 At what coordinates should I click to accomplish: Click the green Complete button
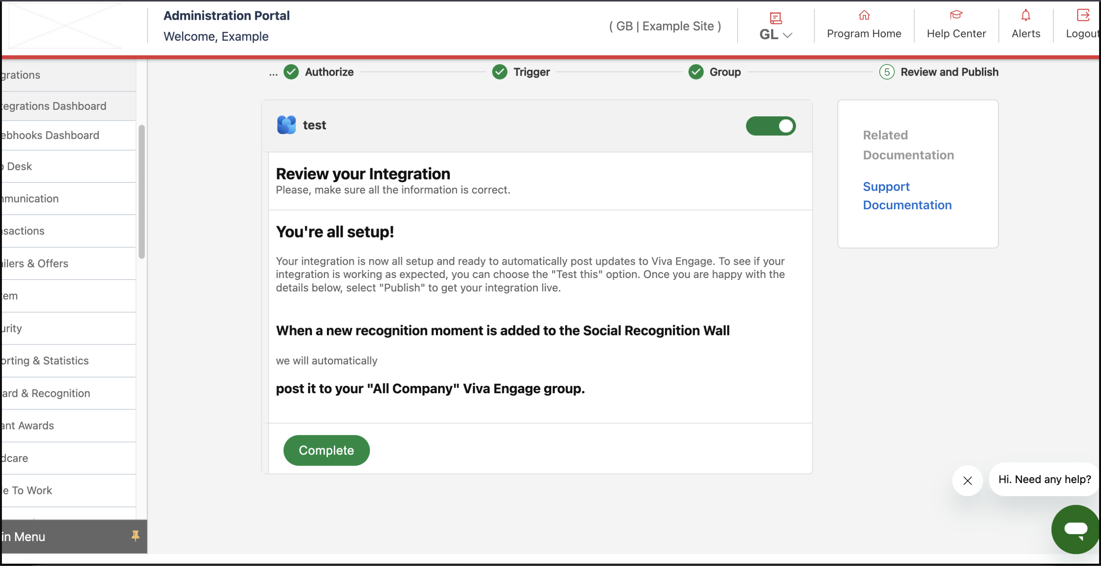(x=326, y=450)
